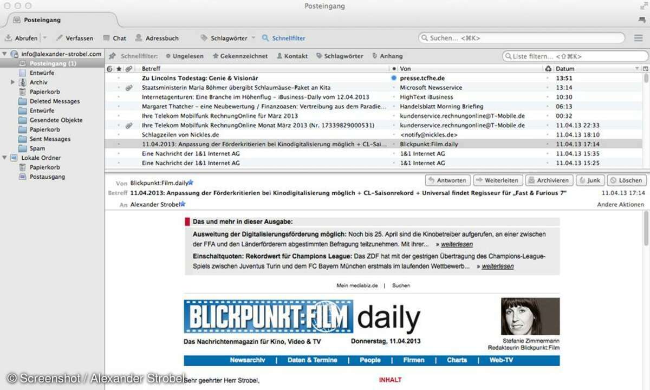The width and height of the screenshot is (650, 390).
Task: Open the column picker icon
Action: tap(645, 69)
